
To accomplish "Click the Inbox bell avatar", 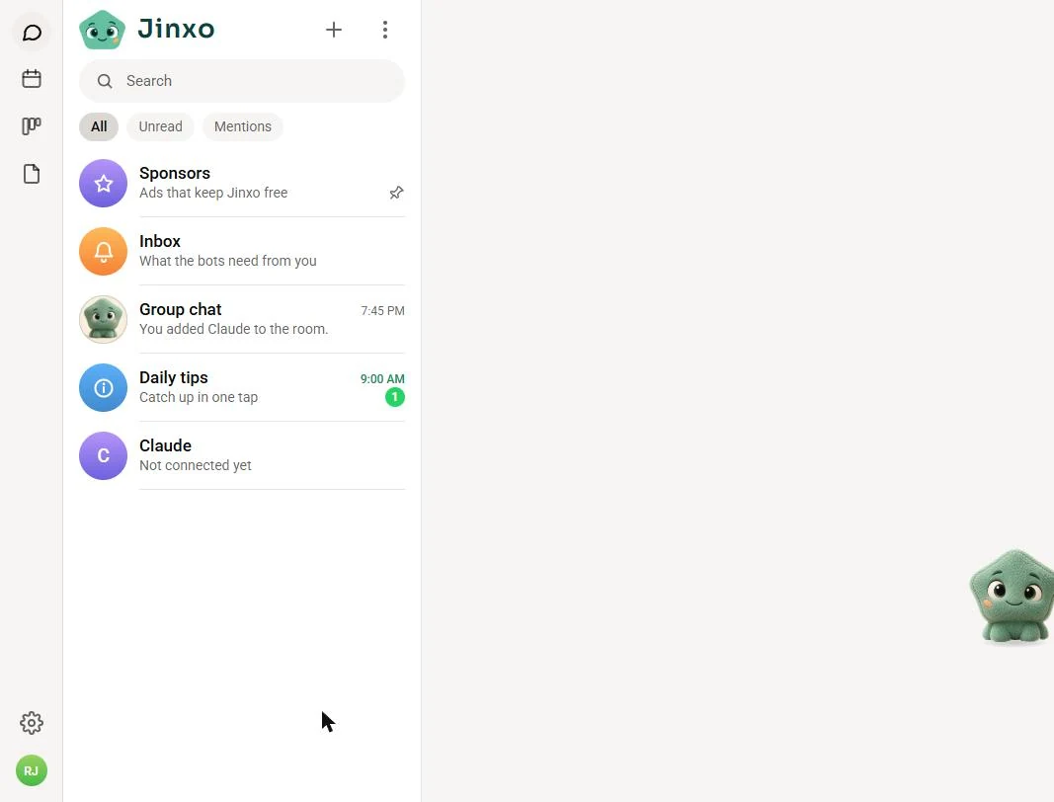I will pyautogui.click(x=103, y=252).
